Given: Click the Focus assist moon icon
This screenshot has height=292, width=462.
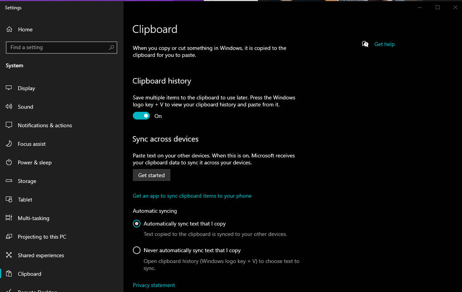Looking at the screenshot, I should [9, 144].
